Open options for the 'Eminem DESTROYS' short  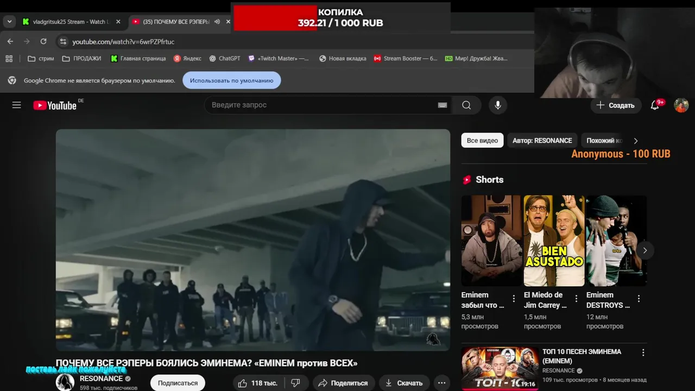tap(639, 299)
